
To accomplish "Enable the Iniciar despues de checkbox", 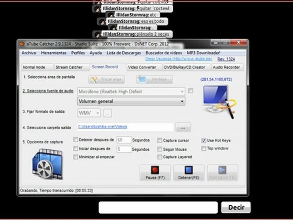I will click(x=76, y=148).
